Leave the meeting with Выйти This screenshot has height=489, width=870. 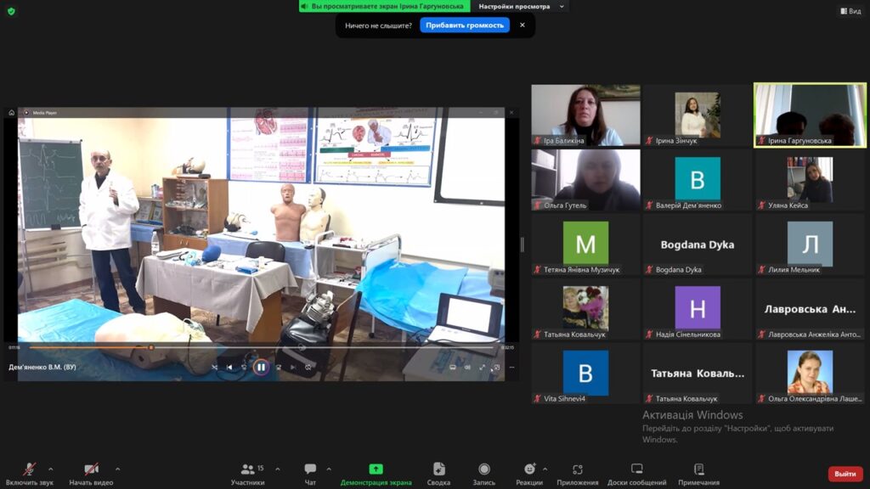coord(845,474)
